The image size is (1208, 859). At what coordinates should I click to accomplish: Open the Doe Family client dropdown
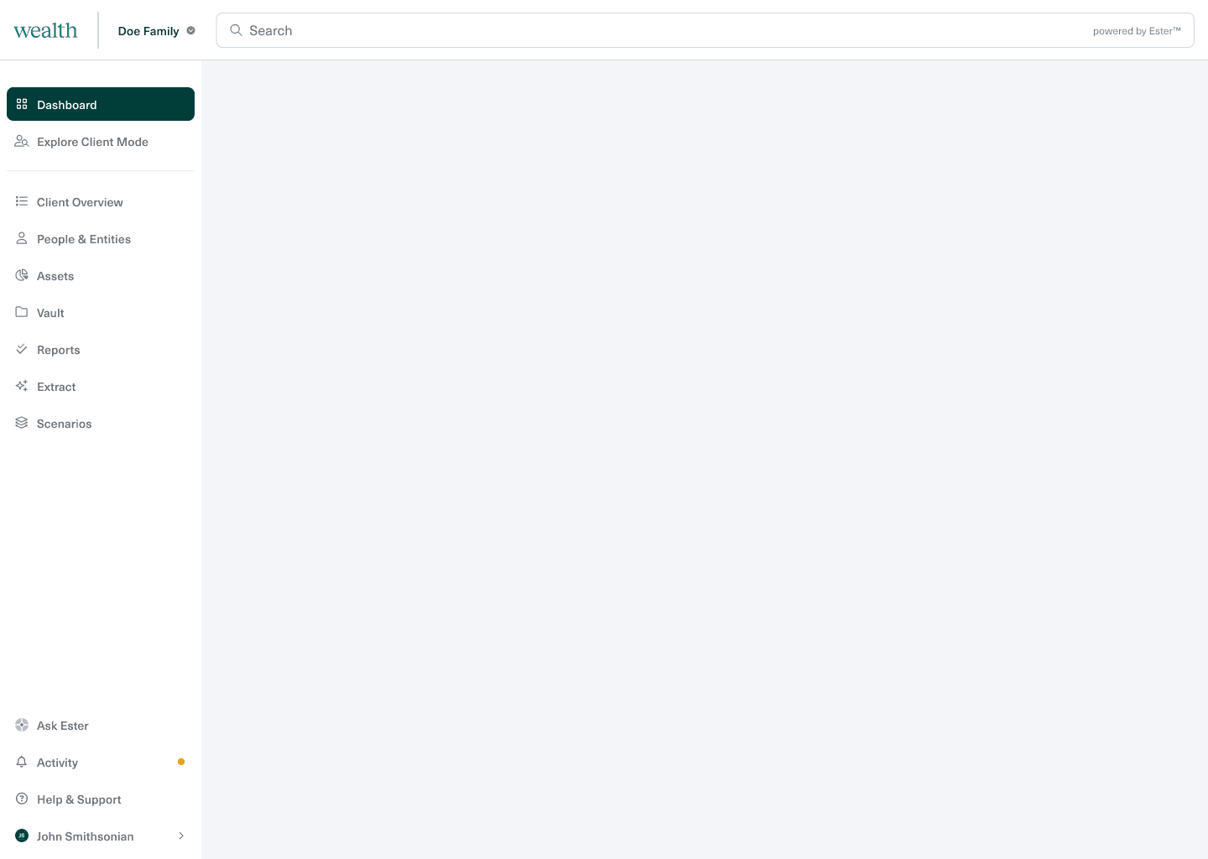pos(156,31)
